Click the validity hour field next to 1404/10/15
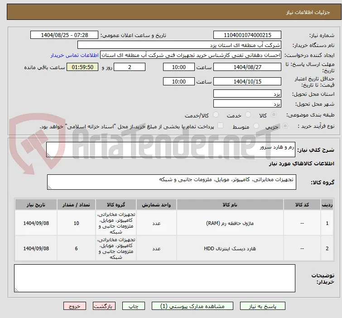 pyautogui.click(x=179, y=82)
